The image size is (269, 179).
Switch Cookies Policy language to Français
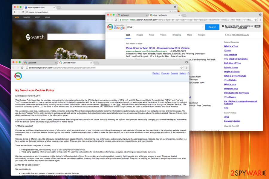(x=165, y=73)
